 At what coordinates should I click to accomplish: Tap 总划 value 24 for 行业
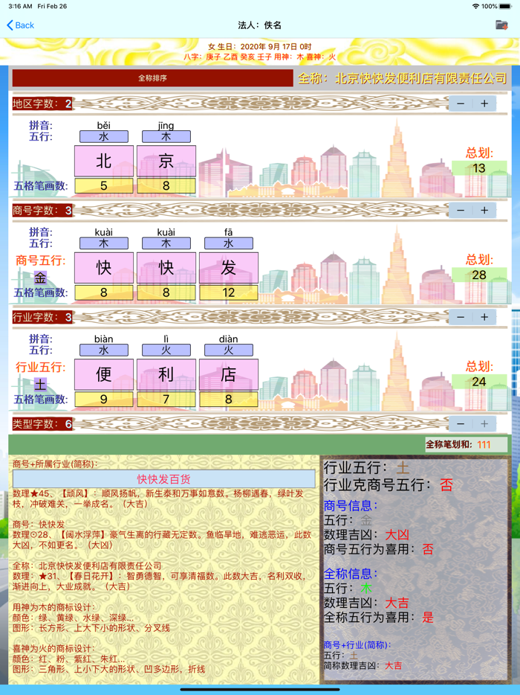pyautogui.click(x=479, y=382)
